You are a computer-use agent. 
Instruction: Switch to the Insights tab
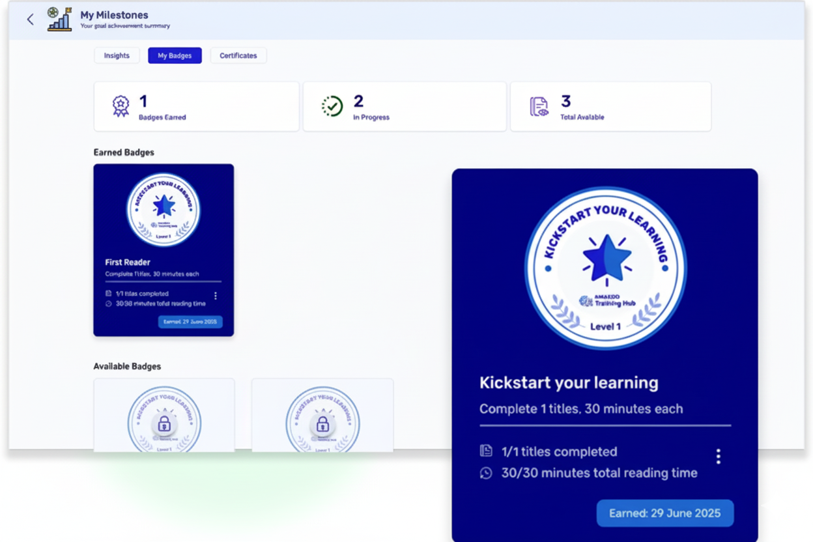[x=117, y=55]
